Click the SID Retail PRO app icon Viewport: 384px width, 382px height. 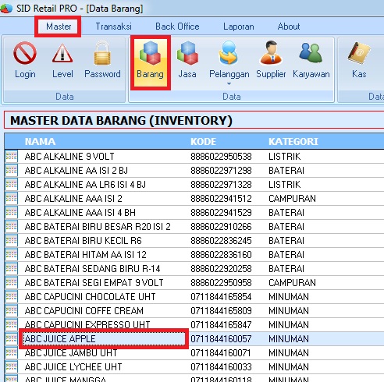coord(6,9)
